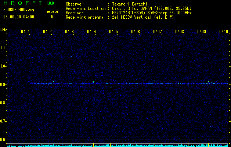The width and height of the screenshot is (231, 147).
Task: Click time axis label 0403
Action: 69,31
